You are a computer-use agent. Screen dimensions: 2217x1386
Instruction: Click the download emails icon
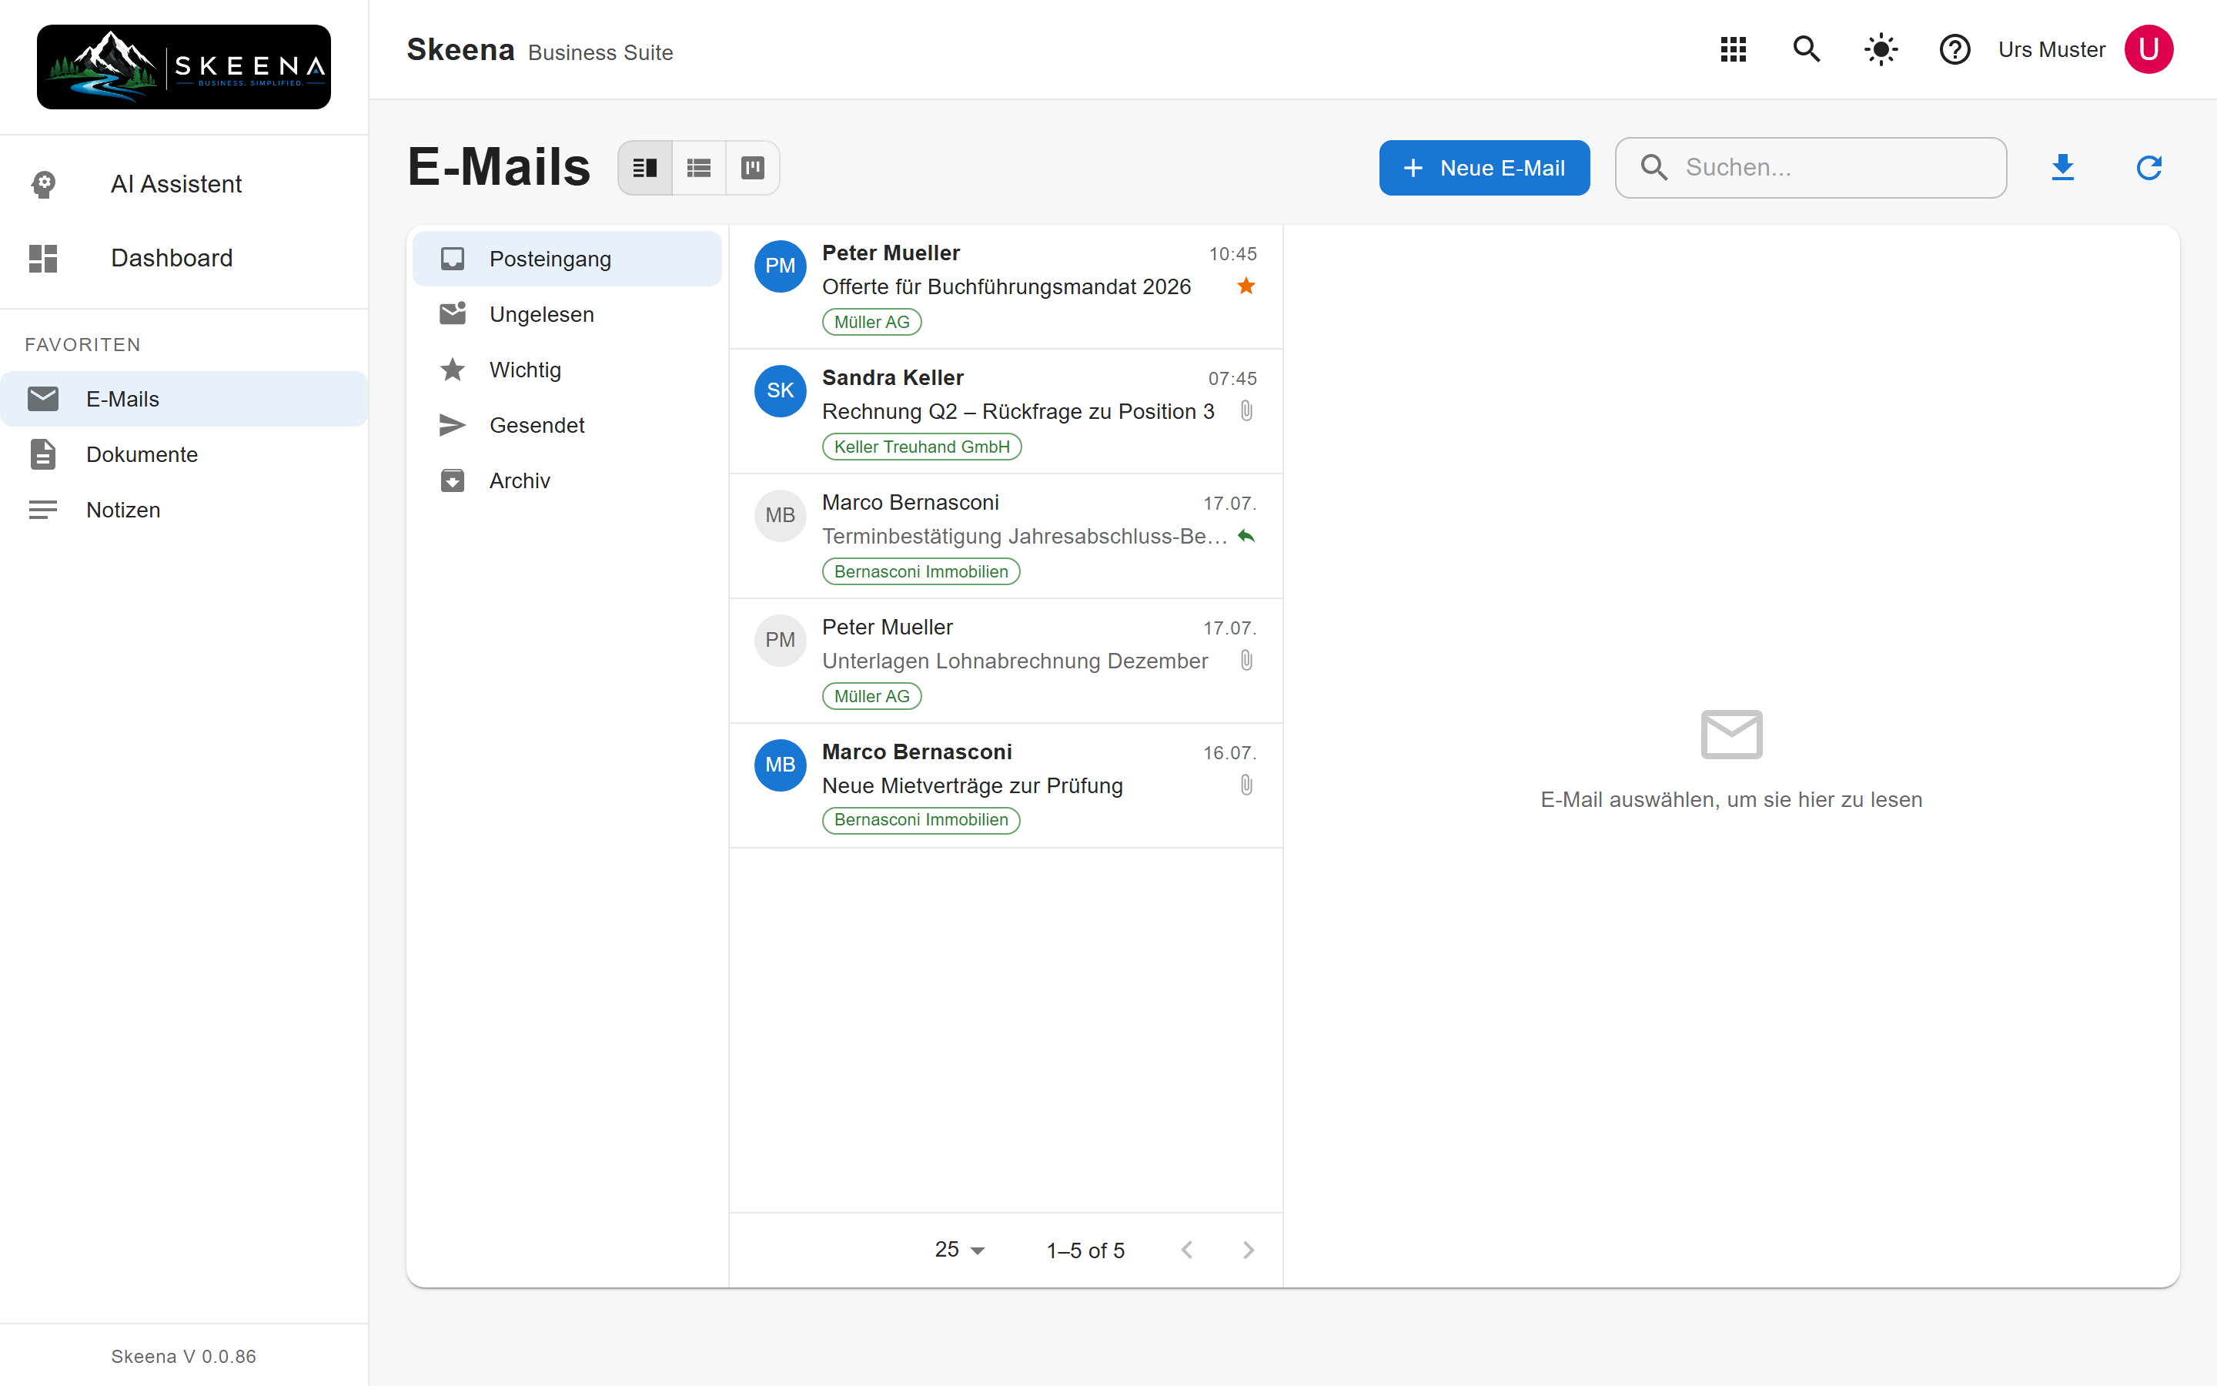point(2063,168)
